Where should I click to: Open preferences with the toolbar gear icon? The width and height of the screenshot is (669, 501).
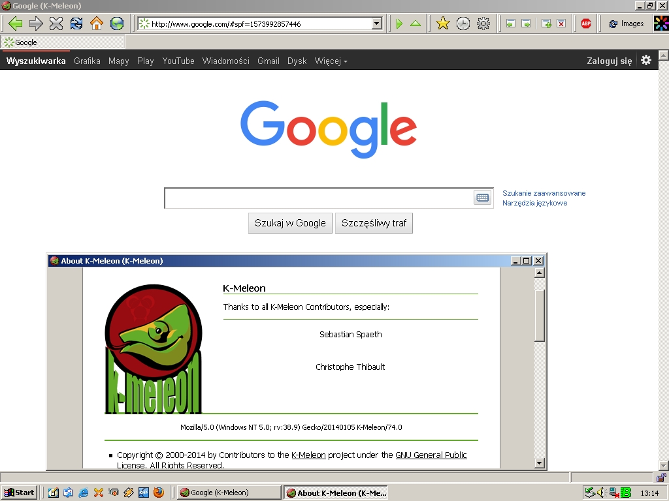483,23
